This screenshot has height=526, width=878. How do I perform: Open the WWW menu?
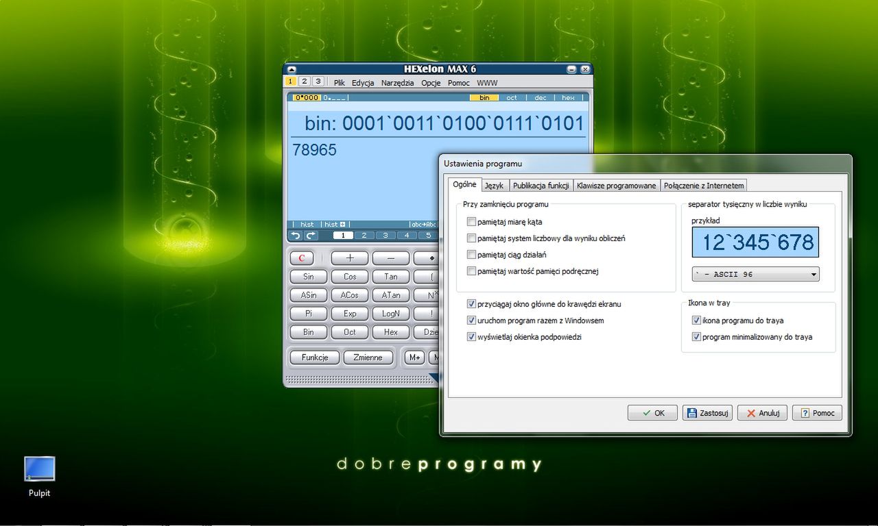pyautogui.click(x=487, y=83)
